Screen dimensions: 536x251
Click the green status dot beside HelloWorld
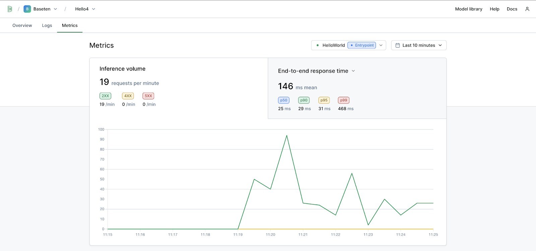[x=318, y=45]
